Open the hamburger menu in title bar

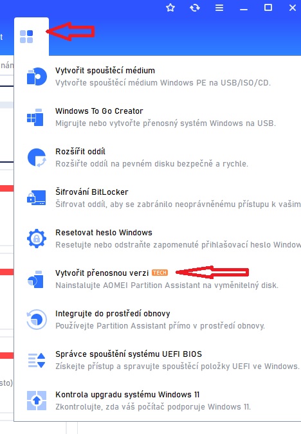(219, 8)
